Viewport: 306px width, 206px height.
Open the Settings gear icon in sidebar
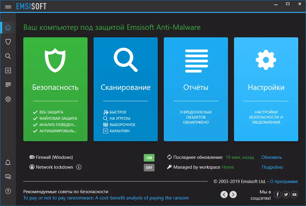click(8, 99)
